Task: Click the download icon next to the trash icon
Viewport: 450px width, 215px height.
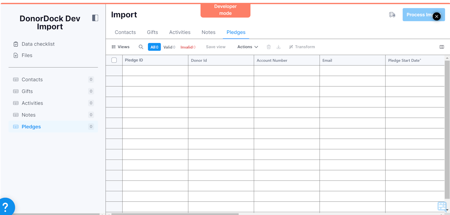Action: [278, 47]
